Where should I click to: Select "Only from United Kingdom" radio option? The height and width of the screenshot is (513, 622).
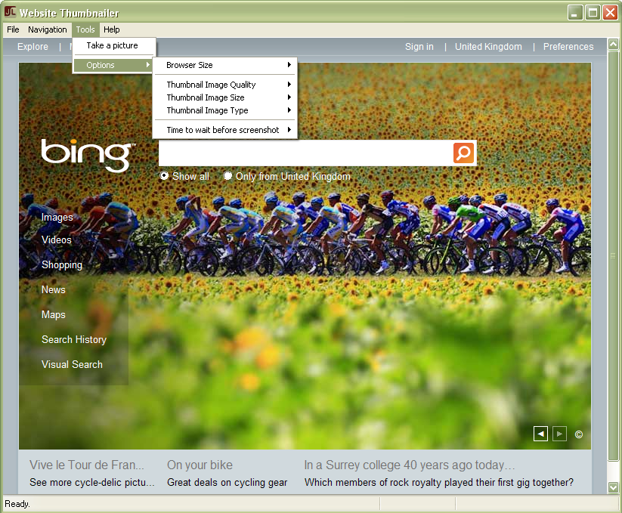click(228, 176)
